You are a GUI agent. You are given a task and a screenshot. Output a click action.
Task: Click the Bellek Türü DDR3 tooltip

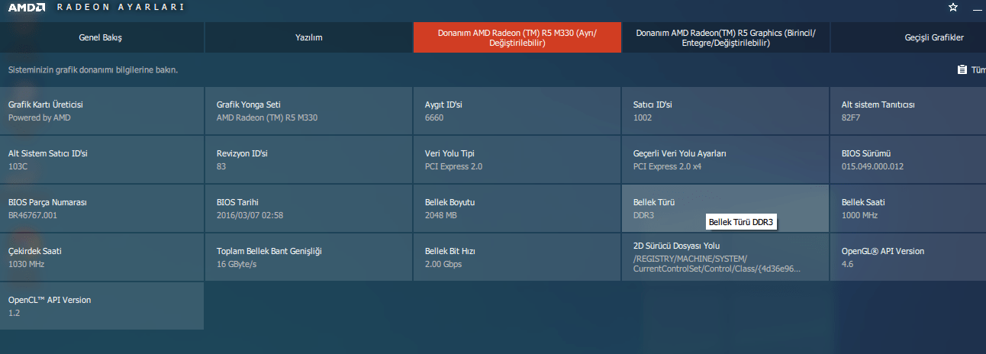pos(741,222)
